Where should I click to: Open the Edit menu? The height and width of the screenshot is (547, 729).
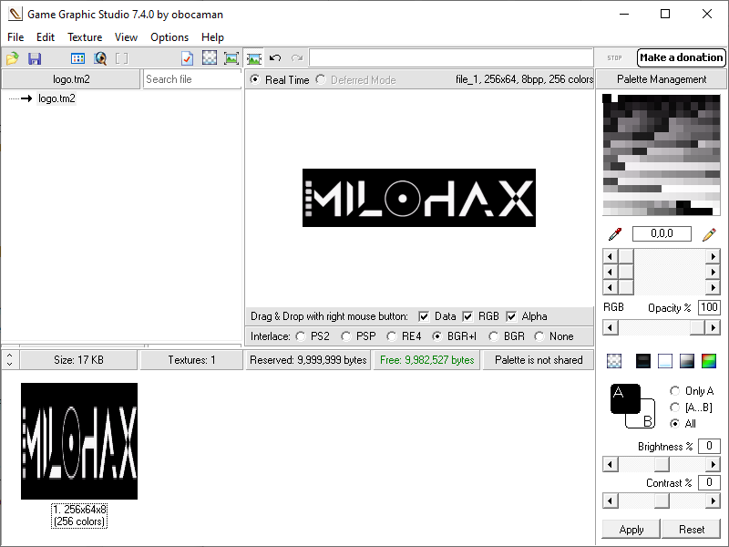click(46, 37)
